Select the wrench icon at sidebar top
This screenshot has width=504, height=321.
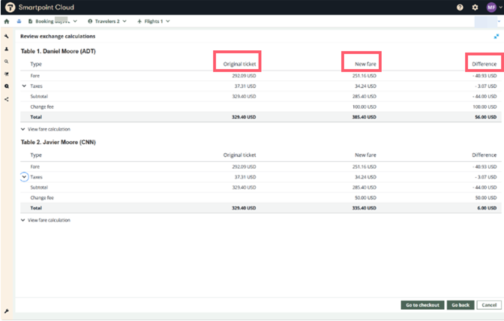pos(7,36)
